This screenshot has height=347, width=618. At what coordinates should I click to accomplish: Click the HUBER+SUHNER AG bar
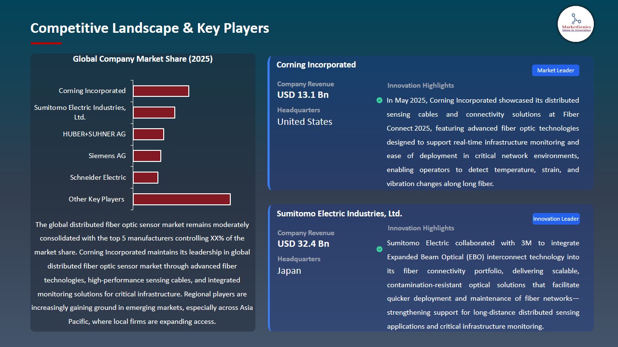pyautogui.click(x=148, y=134)
